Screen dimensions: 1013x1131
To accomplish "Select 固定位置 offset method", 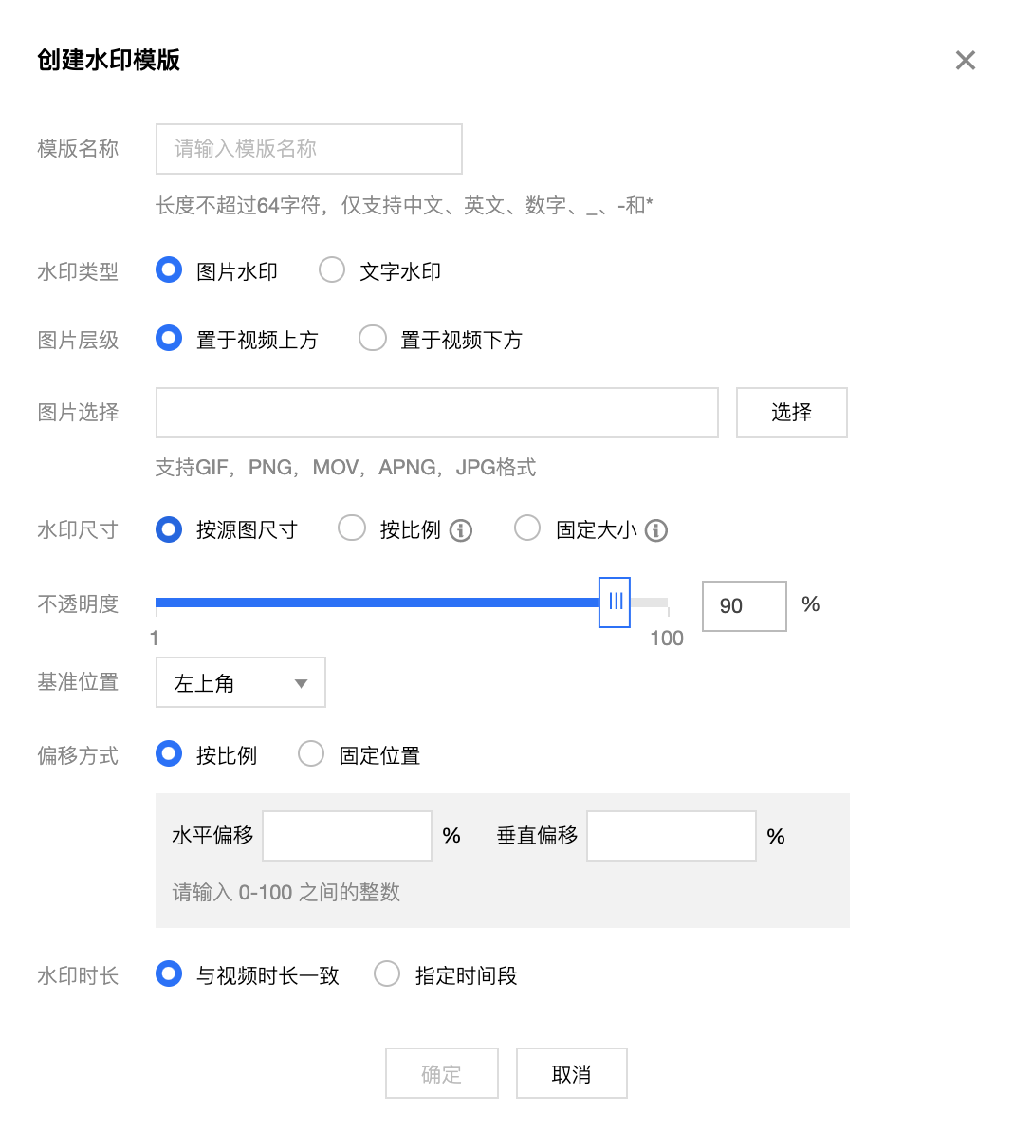I will tap(311, 754).
